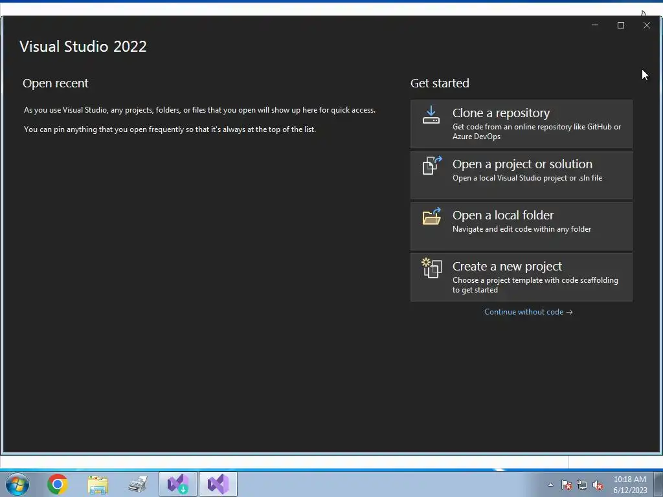This screenshot has width=663, height=497.
Task: Open File Explorer from the taskbar
Action: 98,484
